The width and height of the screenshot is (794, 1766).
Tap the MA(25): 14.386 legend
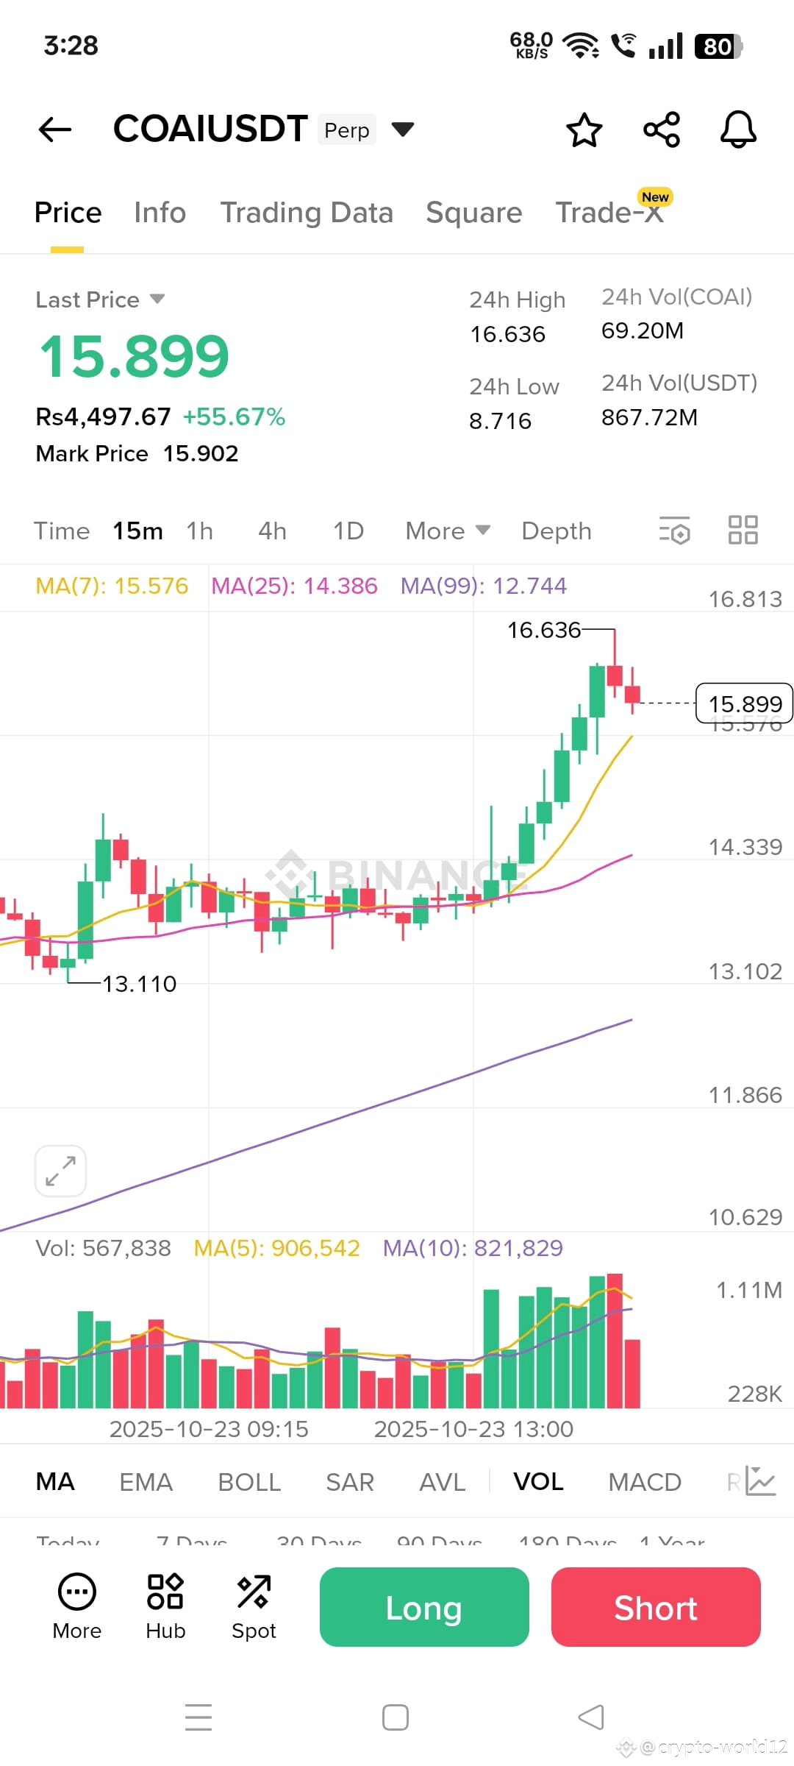pyautogui.click(x=294, y=586)
